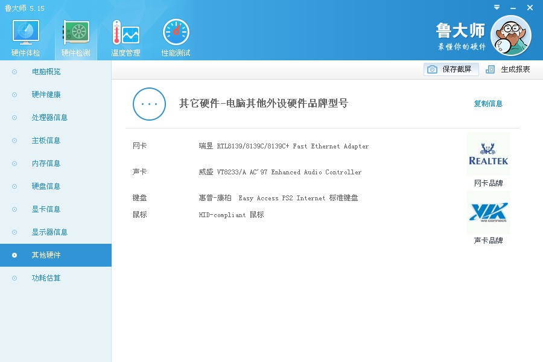The image size is (543, 362).
Task: Click the three-dot circle icon for 其它硬件
Action: click(x=149, y=104)
